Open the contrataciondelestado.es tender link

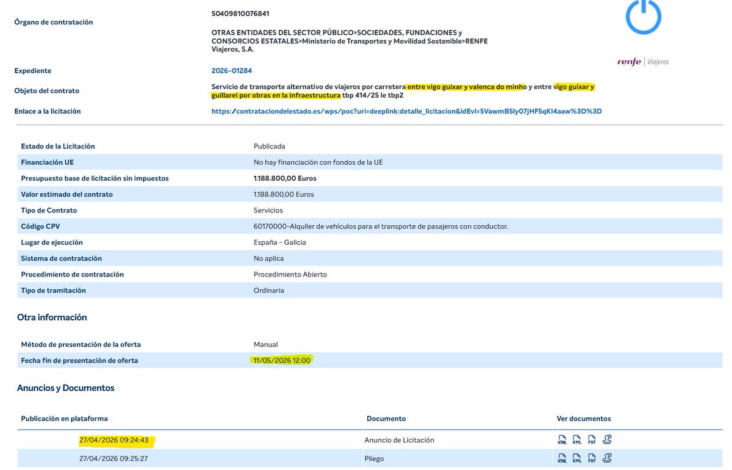pyautogui.click(x=407, y=112)
